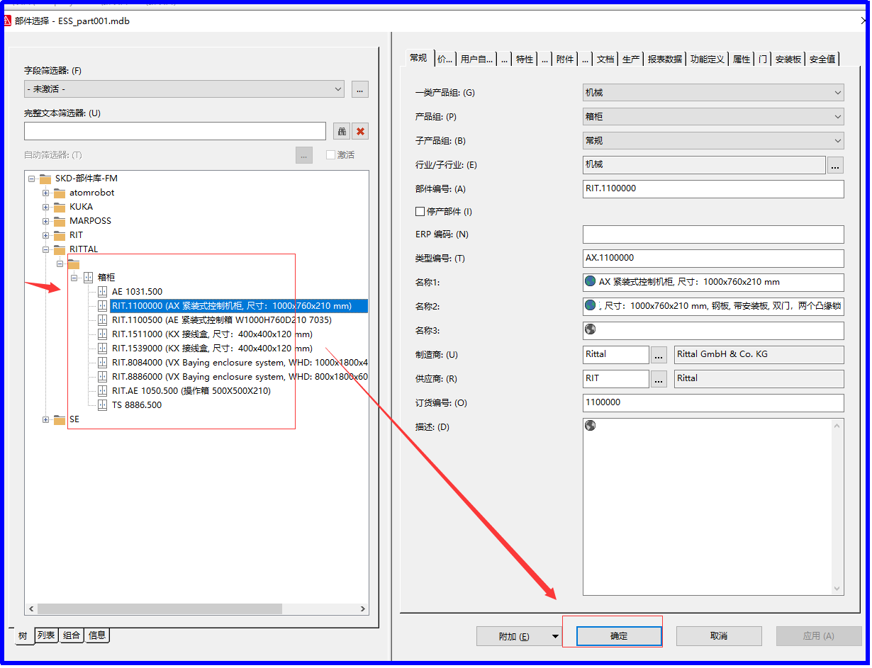
Task: Toggle the 停产部件 checkbox
Action: tap(419, 211)
